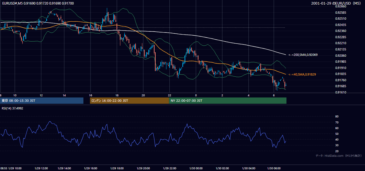This screenshot has height=171, width=365.
Task: Click hour marker 10 on chart axis
Action: 15,95
